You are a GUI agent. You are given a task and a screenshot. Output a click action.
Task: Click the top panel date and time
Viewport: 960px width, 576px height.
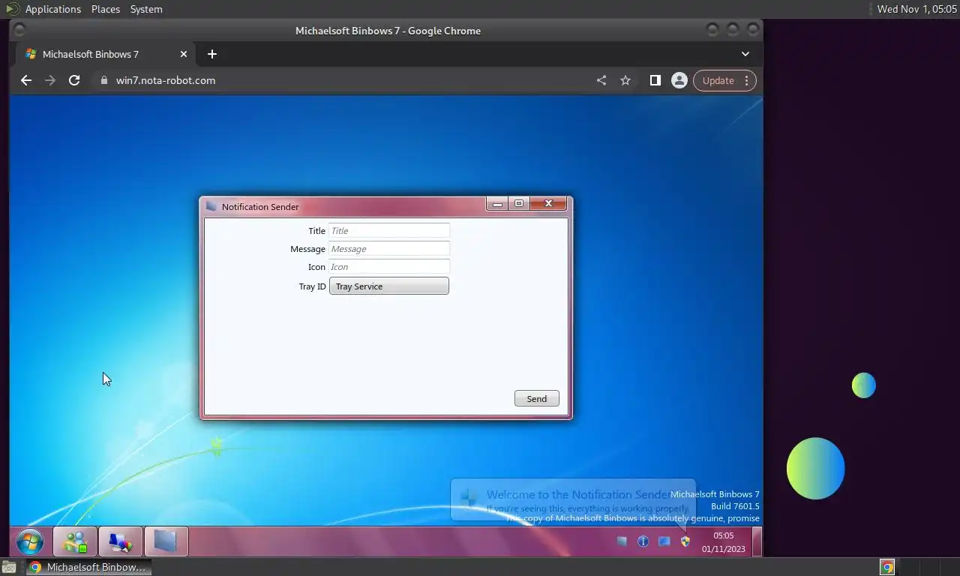coord(917,9)
